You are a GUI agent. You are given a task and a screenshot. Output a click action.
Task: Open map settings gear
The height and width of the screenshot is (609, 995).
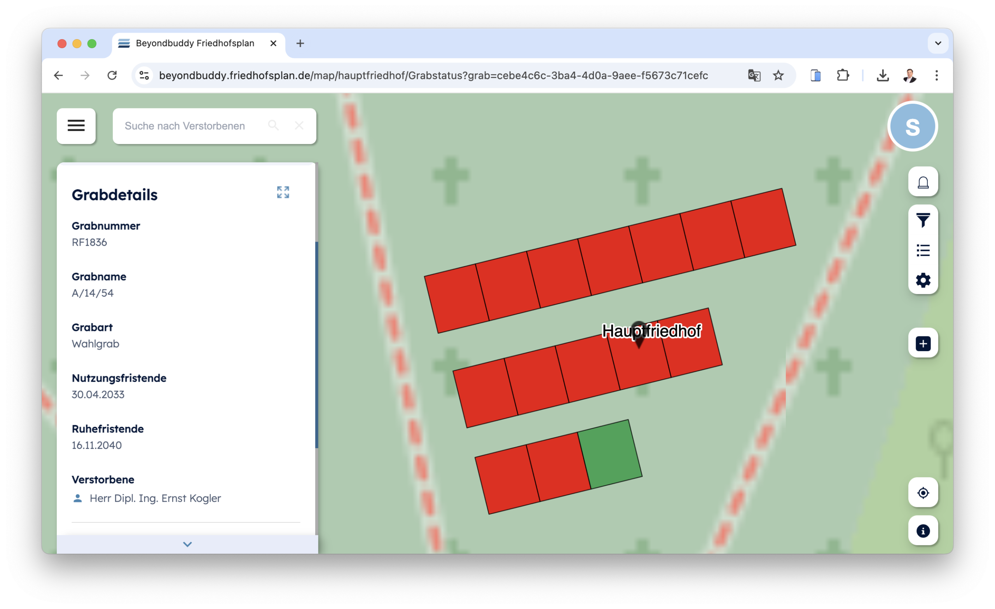[923, 280]
